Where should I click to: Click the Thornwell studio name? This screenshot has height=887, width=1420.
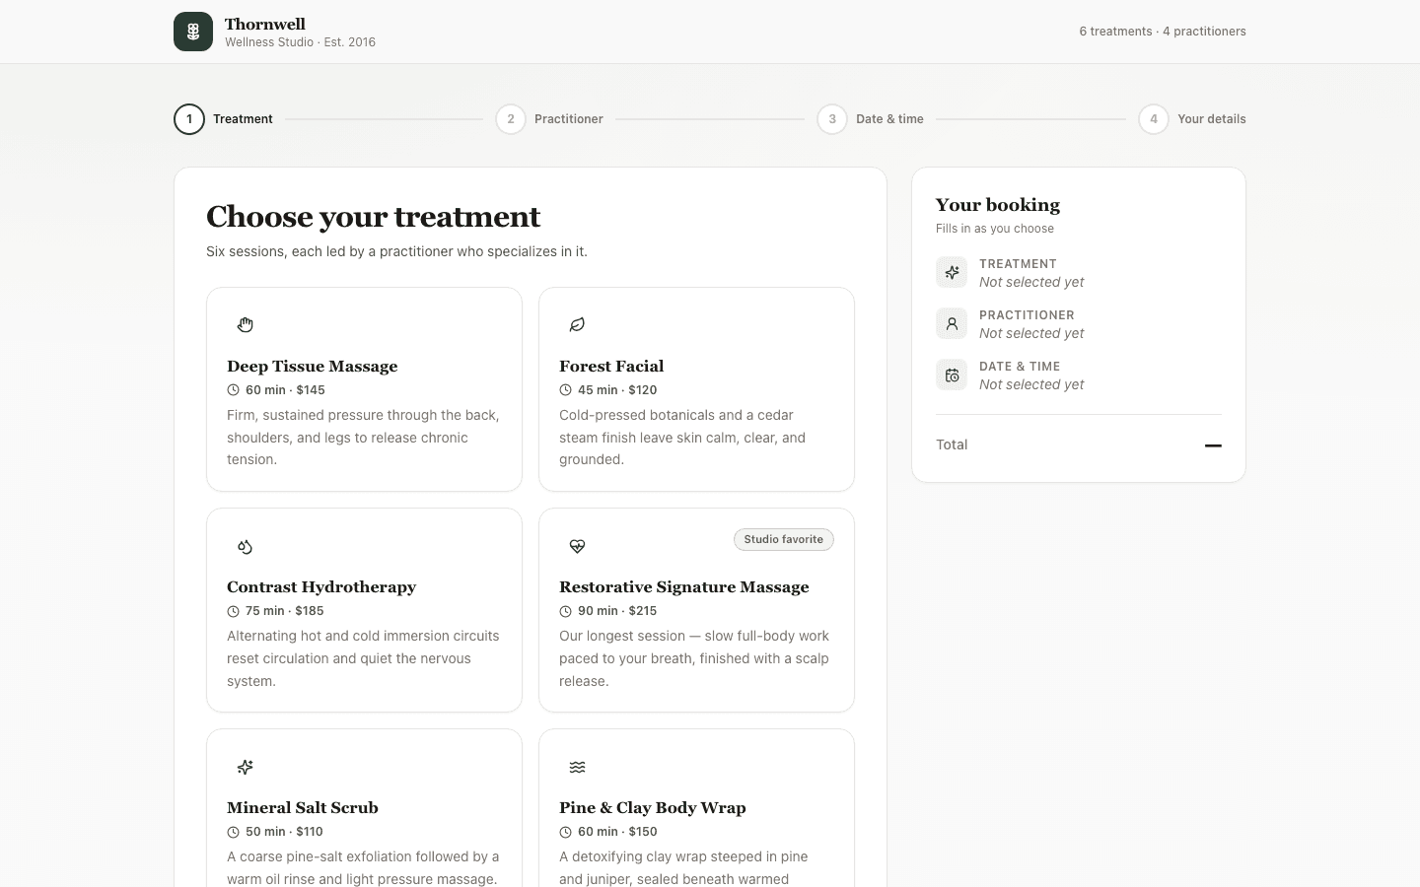click(x=265, y=24)
